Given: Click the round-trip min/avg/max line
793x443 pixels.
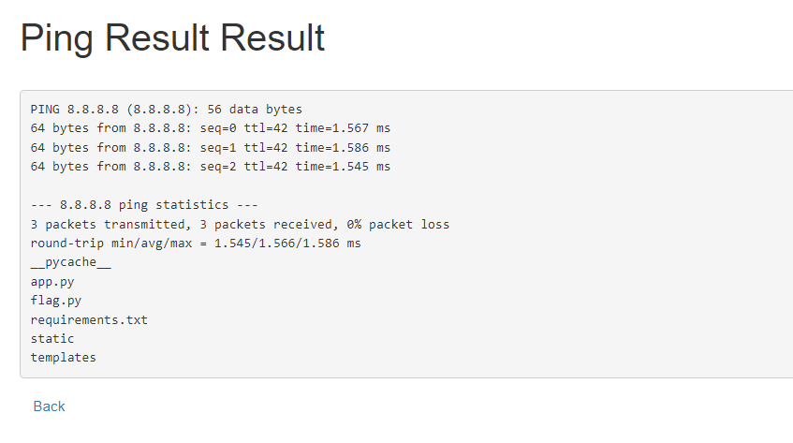Looking at the screenshot, I should pos(196,244).
